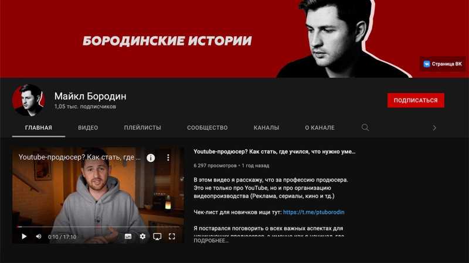Click the Подписаться subscribe button
This screenshot has height=263, width=469.
(x=416, y=100)
